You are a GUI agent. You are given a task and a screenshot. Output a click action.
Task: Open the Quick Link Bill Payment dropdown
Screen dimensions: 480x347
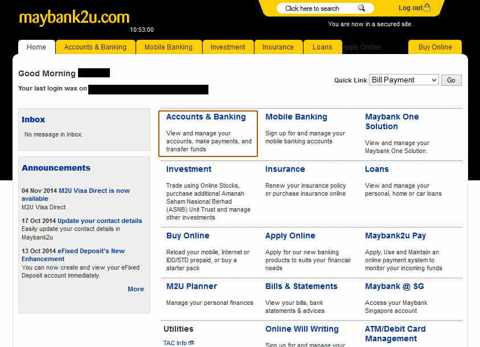tap(404, 80)
